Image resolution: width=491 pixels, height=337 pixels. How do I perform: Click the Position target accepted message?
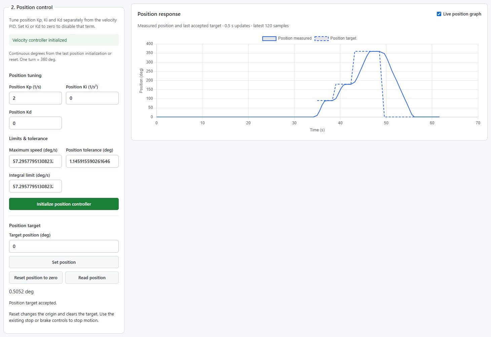pos(33,303)
